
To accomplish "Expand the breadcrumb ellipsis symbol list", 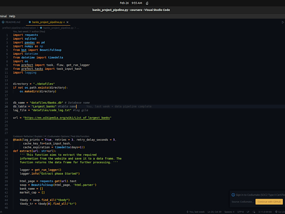I will (78, 28).
